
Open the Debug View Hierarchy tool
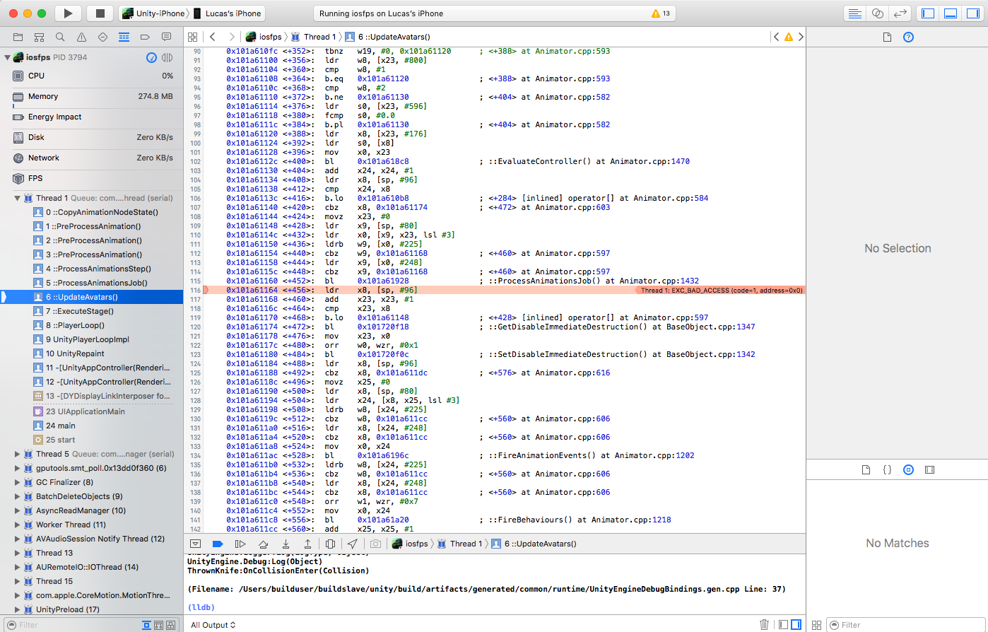(330, 544)
